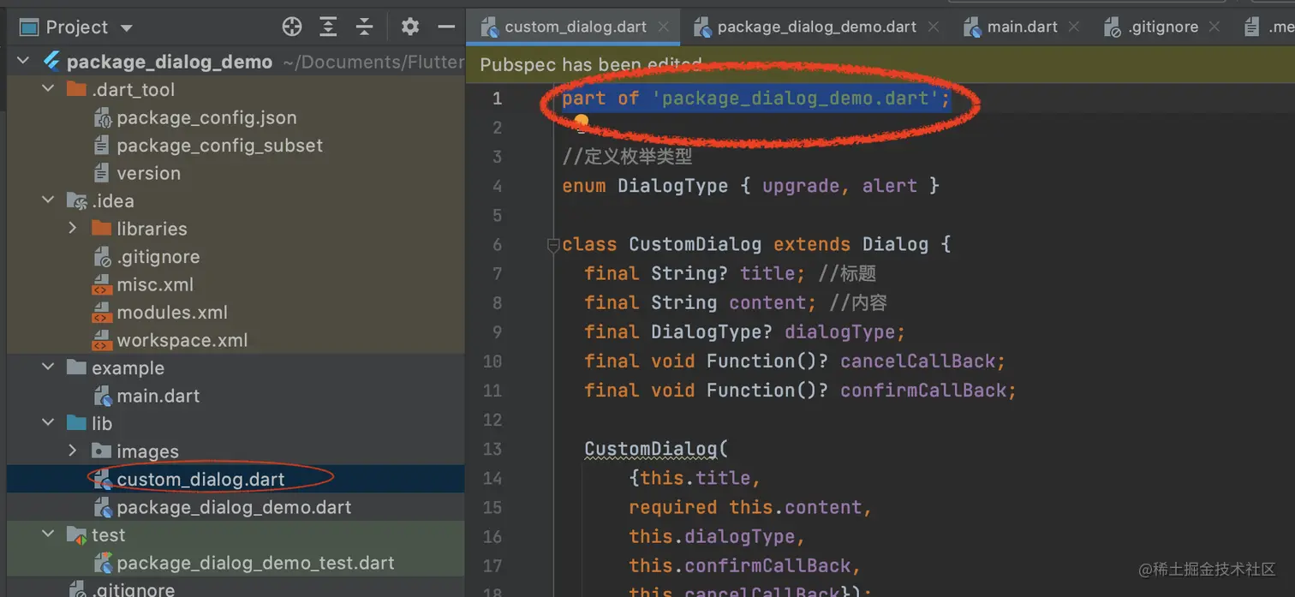1295x597 pixels.
Task: Collapse the lib folder
Action: coord(49,423)
